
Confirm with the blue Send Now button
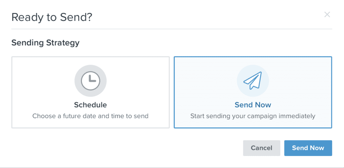pyautogui.click(x=308, y=148)
